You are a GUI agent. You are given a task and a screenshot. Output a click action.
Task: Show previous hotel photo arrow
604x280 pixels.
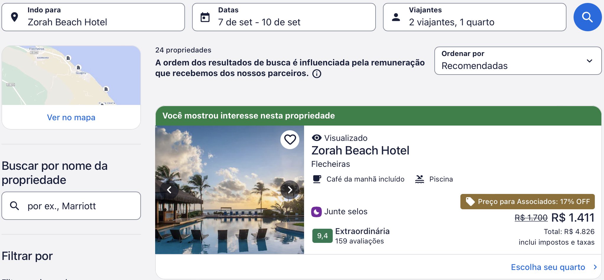tap(169, 190)
